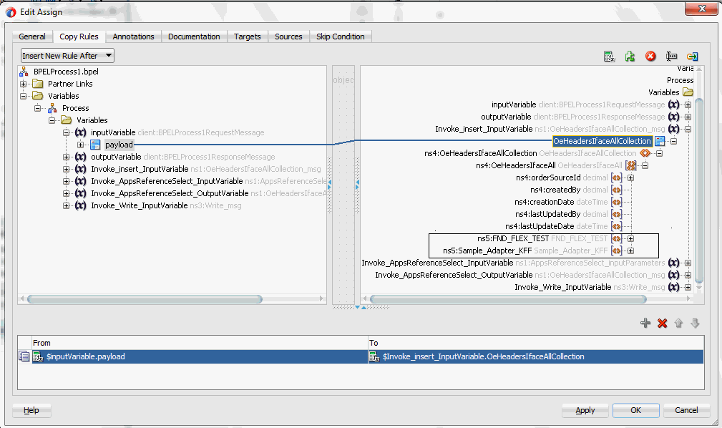Click the OeHeadersIfaceAllCollection part icon on right
The width and height of the screenshot is (722, 428).
(x=660, y=141)
